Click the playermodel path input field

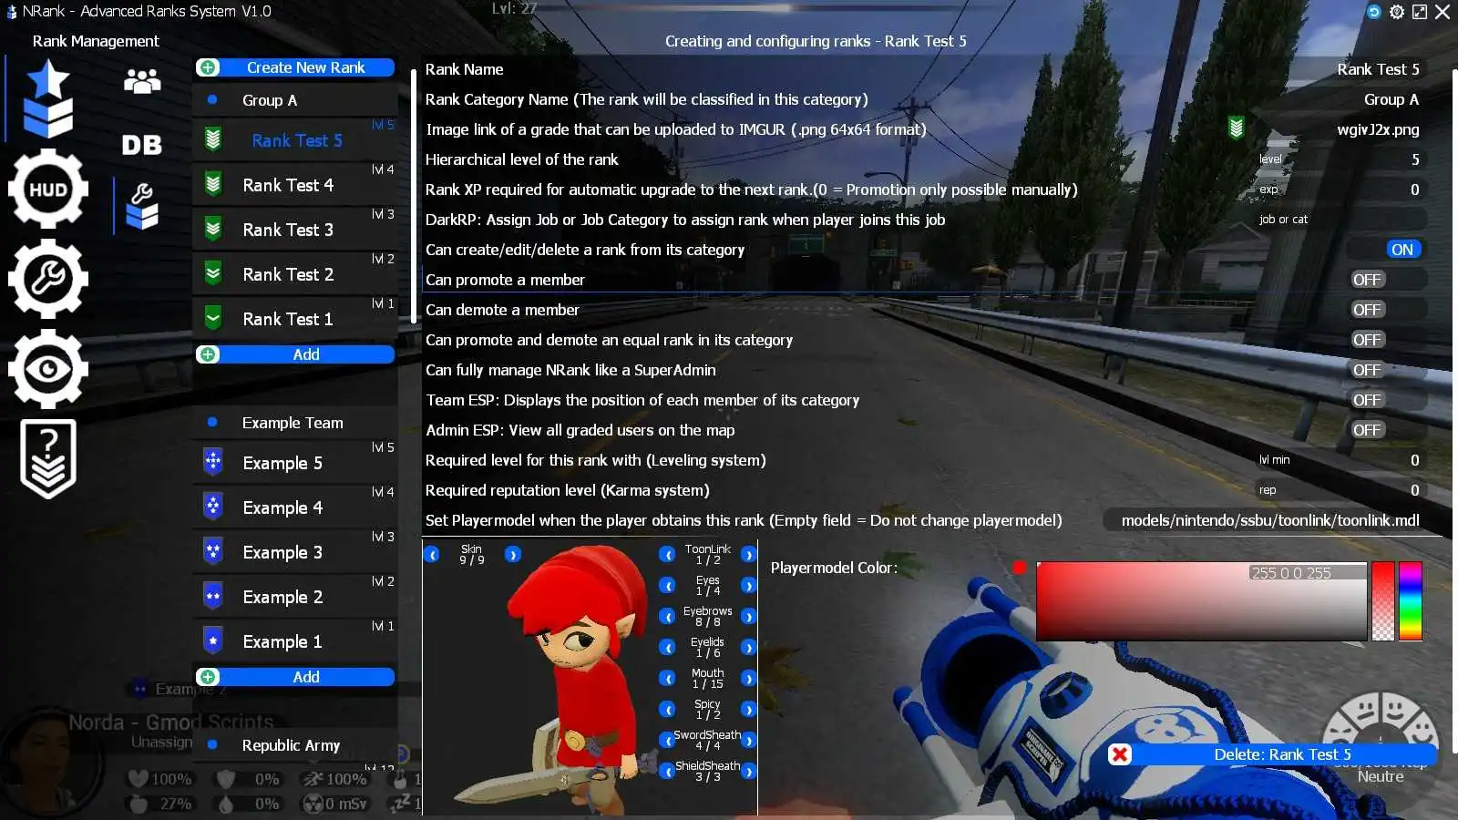pyautogui.click(x=1269, y=520)
